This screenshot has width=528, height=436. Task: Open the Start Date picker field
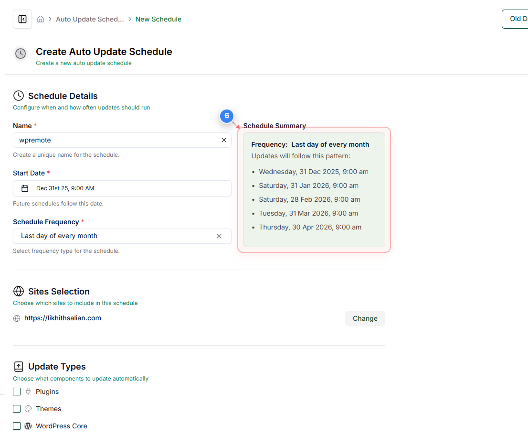pos(122,188)
